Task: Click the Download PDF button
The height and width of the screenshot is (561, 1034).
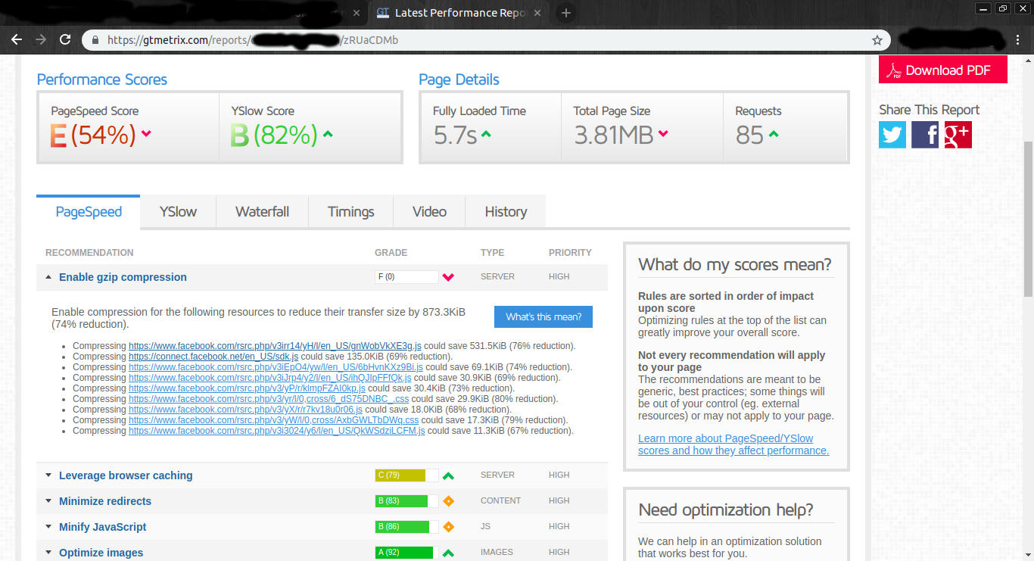Action: [x=943, y=70]
